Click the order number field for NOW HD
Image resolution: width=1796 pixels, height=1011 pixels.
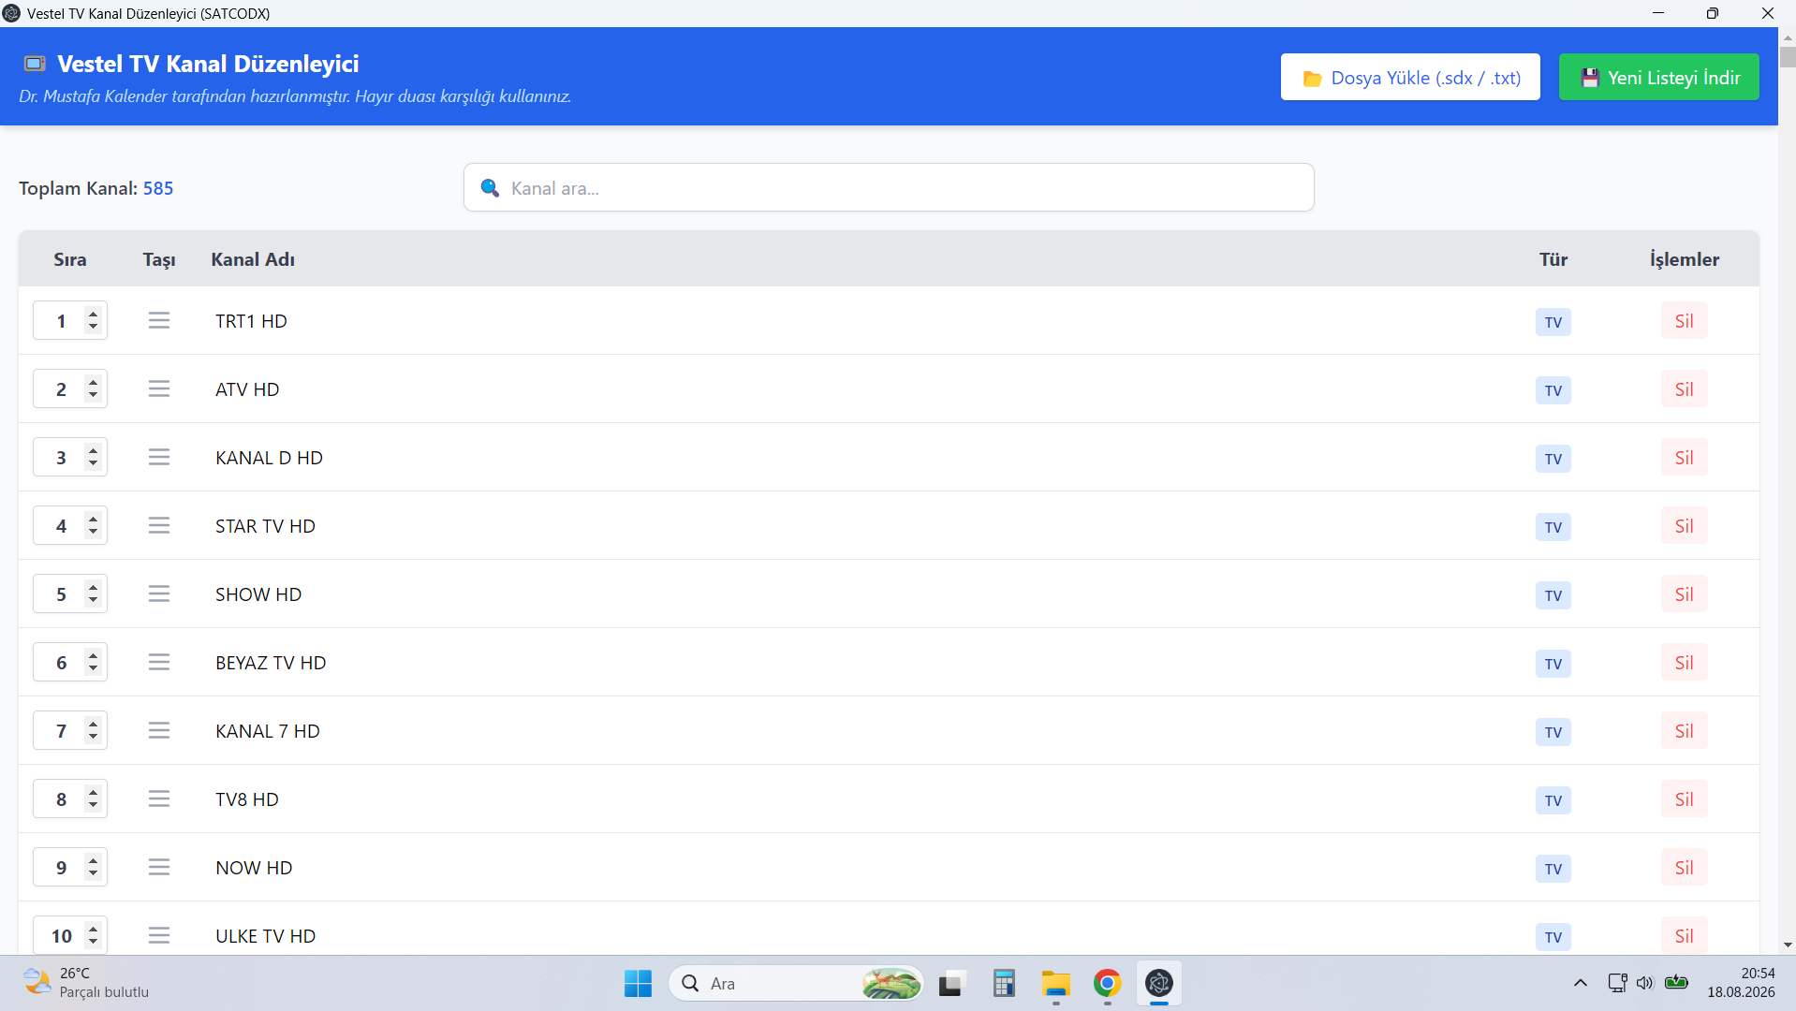[69, 867]
